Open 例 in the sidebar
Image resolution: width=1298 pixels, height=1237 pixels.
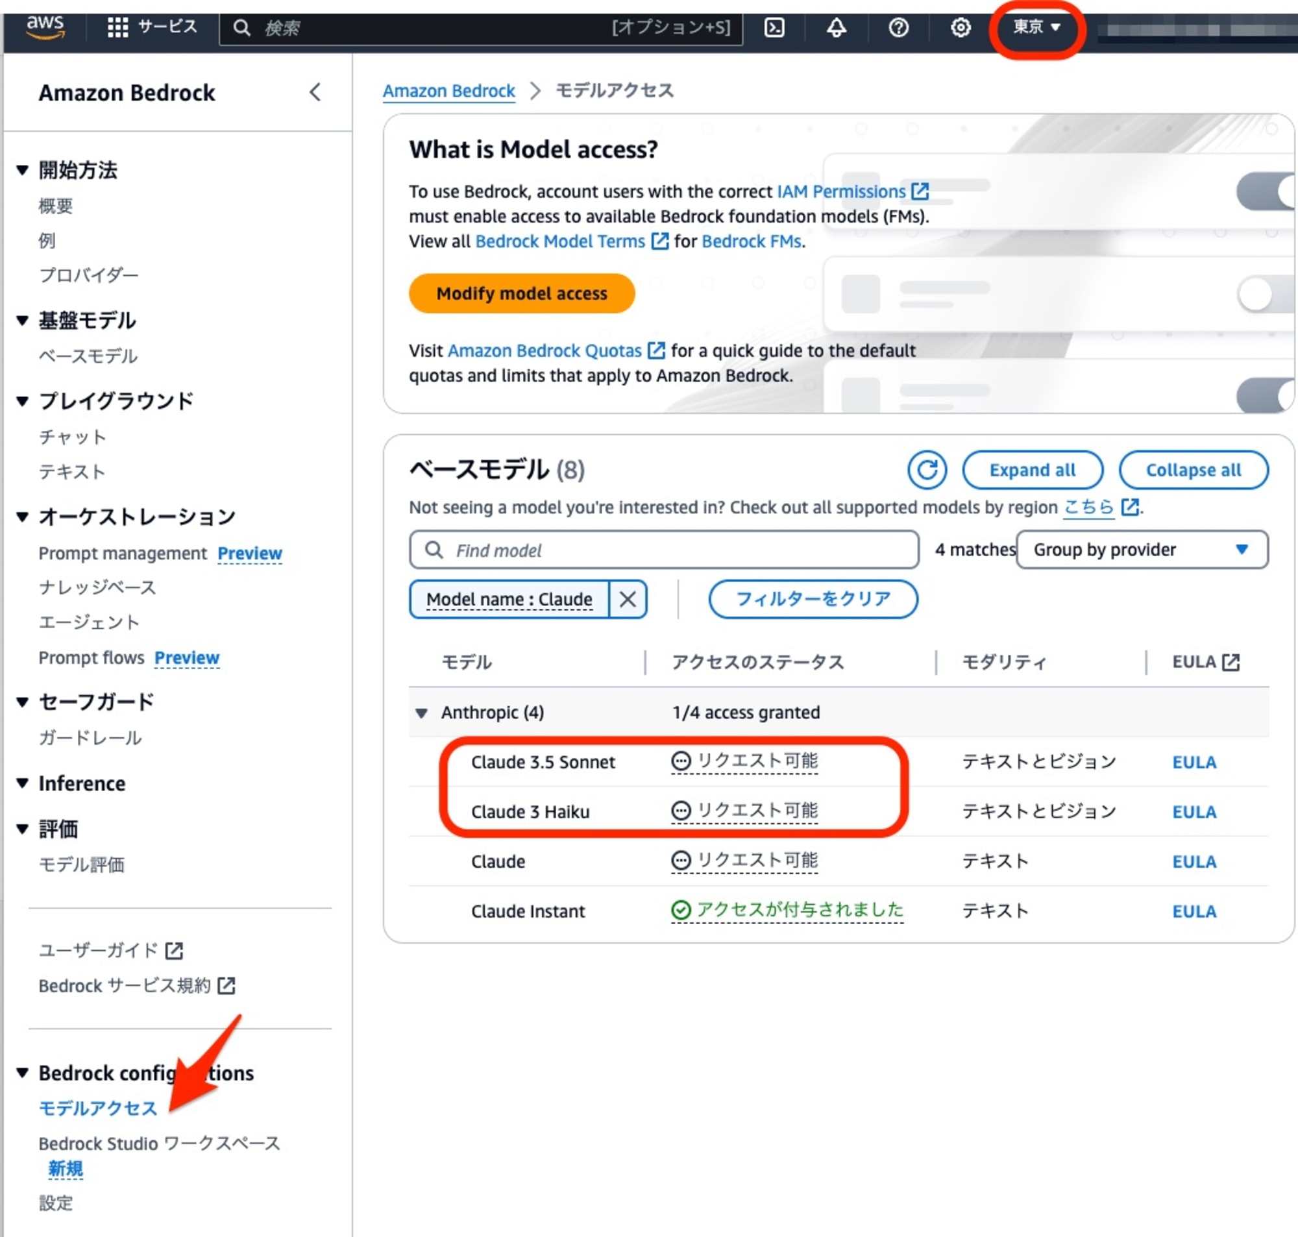(47, 241)
